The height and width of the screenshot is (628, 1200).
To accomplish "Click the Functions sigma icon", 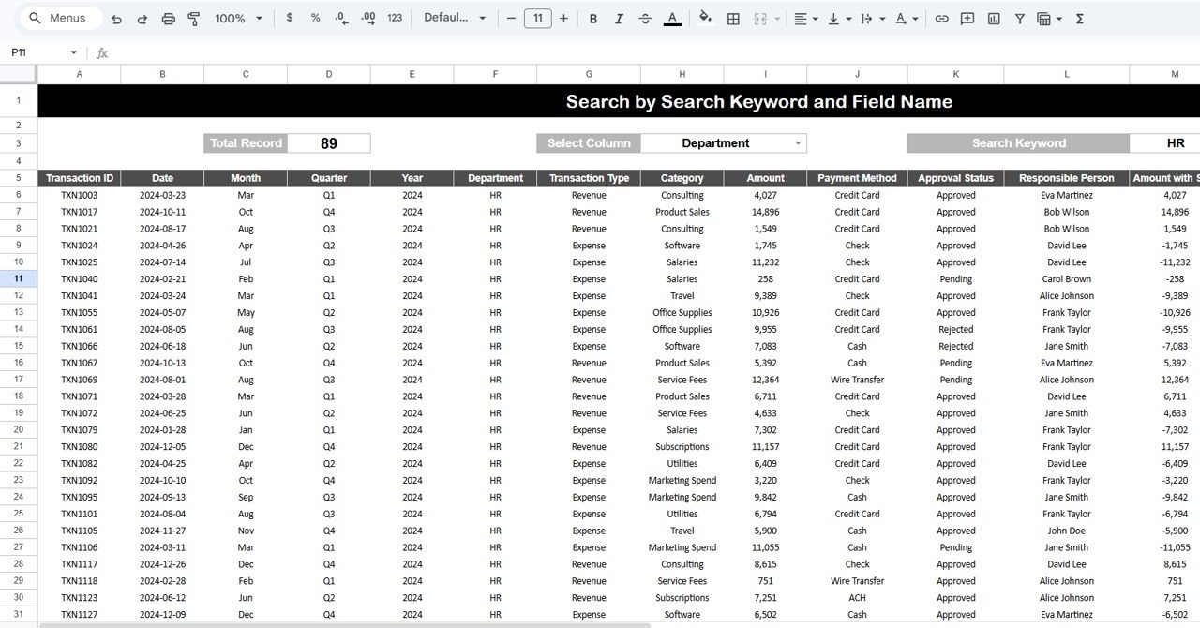I will click(x=1080, y=18).
